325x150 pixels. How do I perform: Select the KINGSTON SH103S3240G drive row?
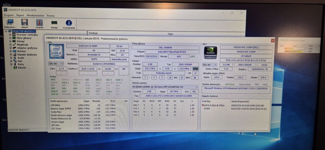(236, 105)
